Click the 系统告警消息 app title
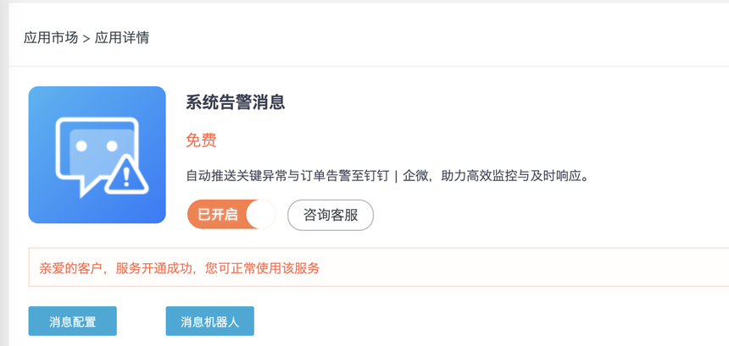The height and width of the screenshot is (346, 729). pyautogui.click(x=235, y=102)
